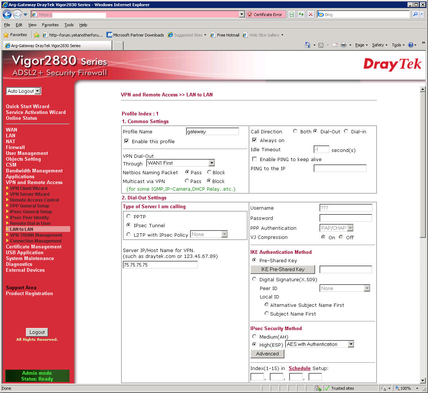Click the Stop loading red X icon

[311, 15]
